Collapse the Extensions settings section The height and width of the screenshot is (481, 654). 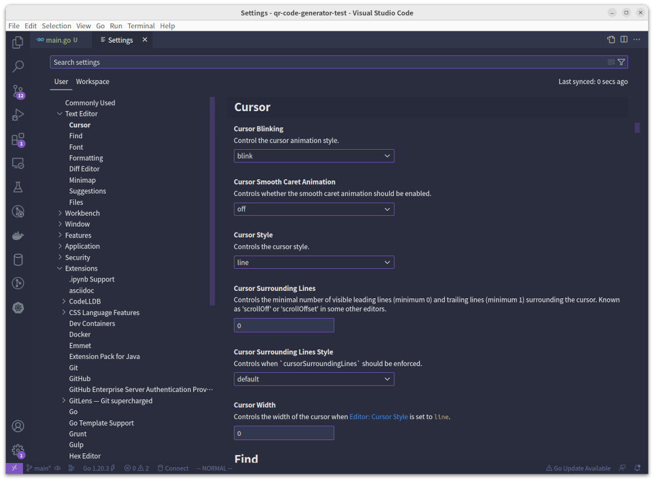coord(60,268)
